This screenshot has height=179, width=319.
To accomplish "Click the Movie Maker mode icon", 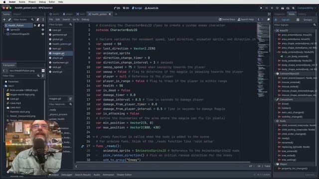I will [x=293, y=8].
